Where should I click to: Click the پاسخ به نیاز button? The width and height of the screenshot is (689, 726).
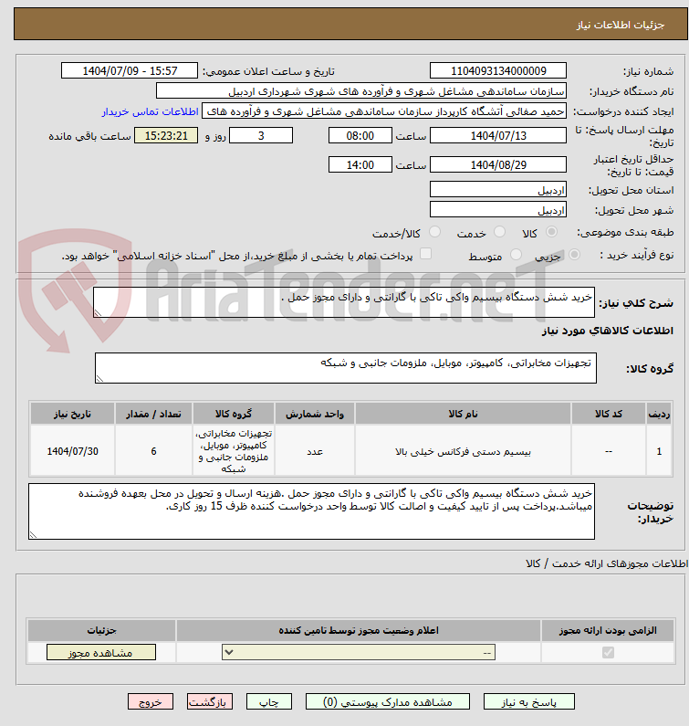(x=529, y=701)
